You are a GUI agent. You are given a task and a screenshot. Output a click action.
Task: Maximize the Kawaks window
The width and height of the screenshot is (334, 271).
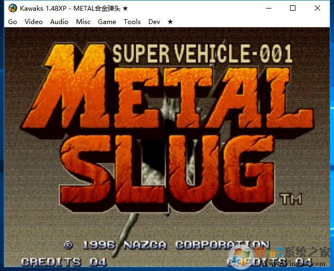(x=293, y=9)
